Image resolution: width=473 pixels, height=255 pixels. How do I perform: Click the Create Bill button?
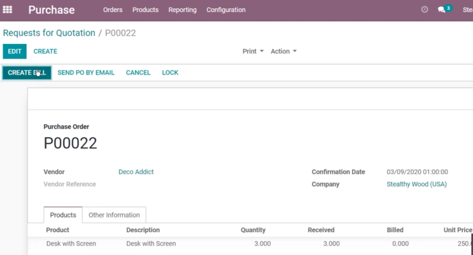coord(27,73)
